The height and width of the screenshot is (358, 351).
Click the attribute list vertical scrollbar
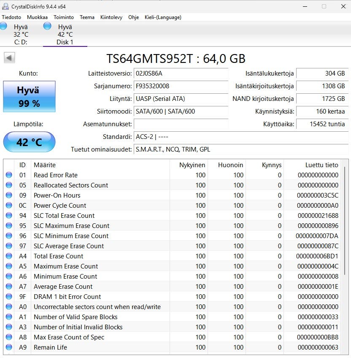(345, 220)
